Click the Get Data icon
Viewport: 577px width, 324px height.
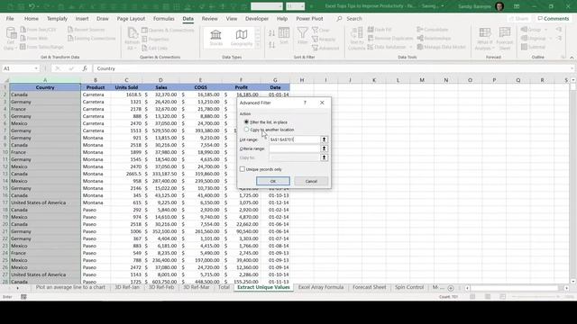(10, 39)
